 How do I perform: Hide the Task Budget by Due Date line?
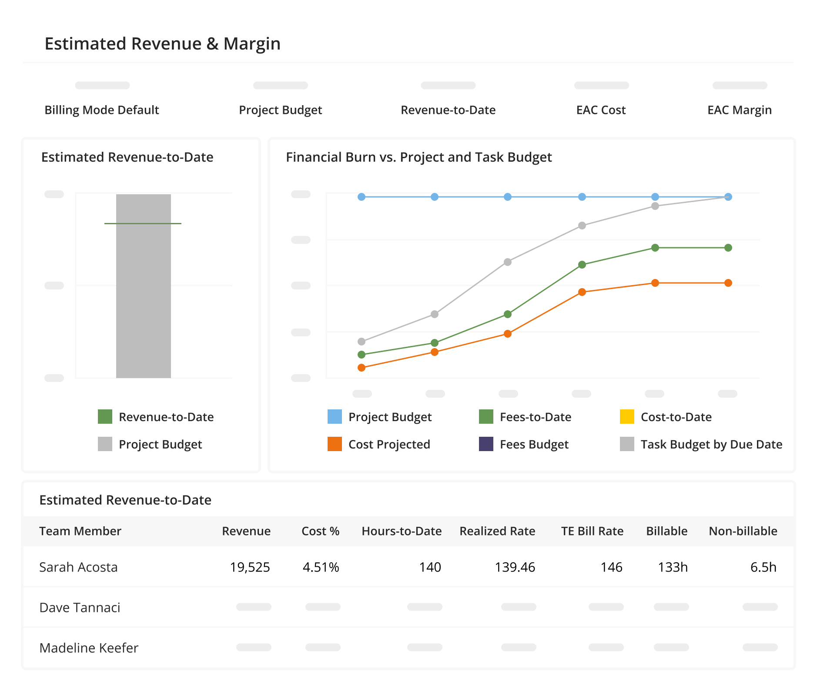tap(711, 444)
